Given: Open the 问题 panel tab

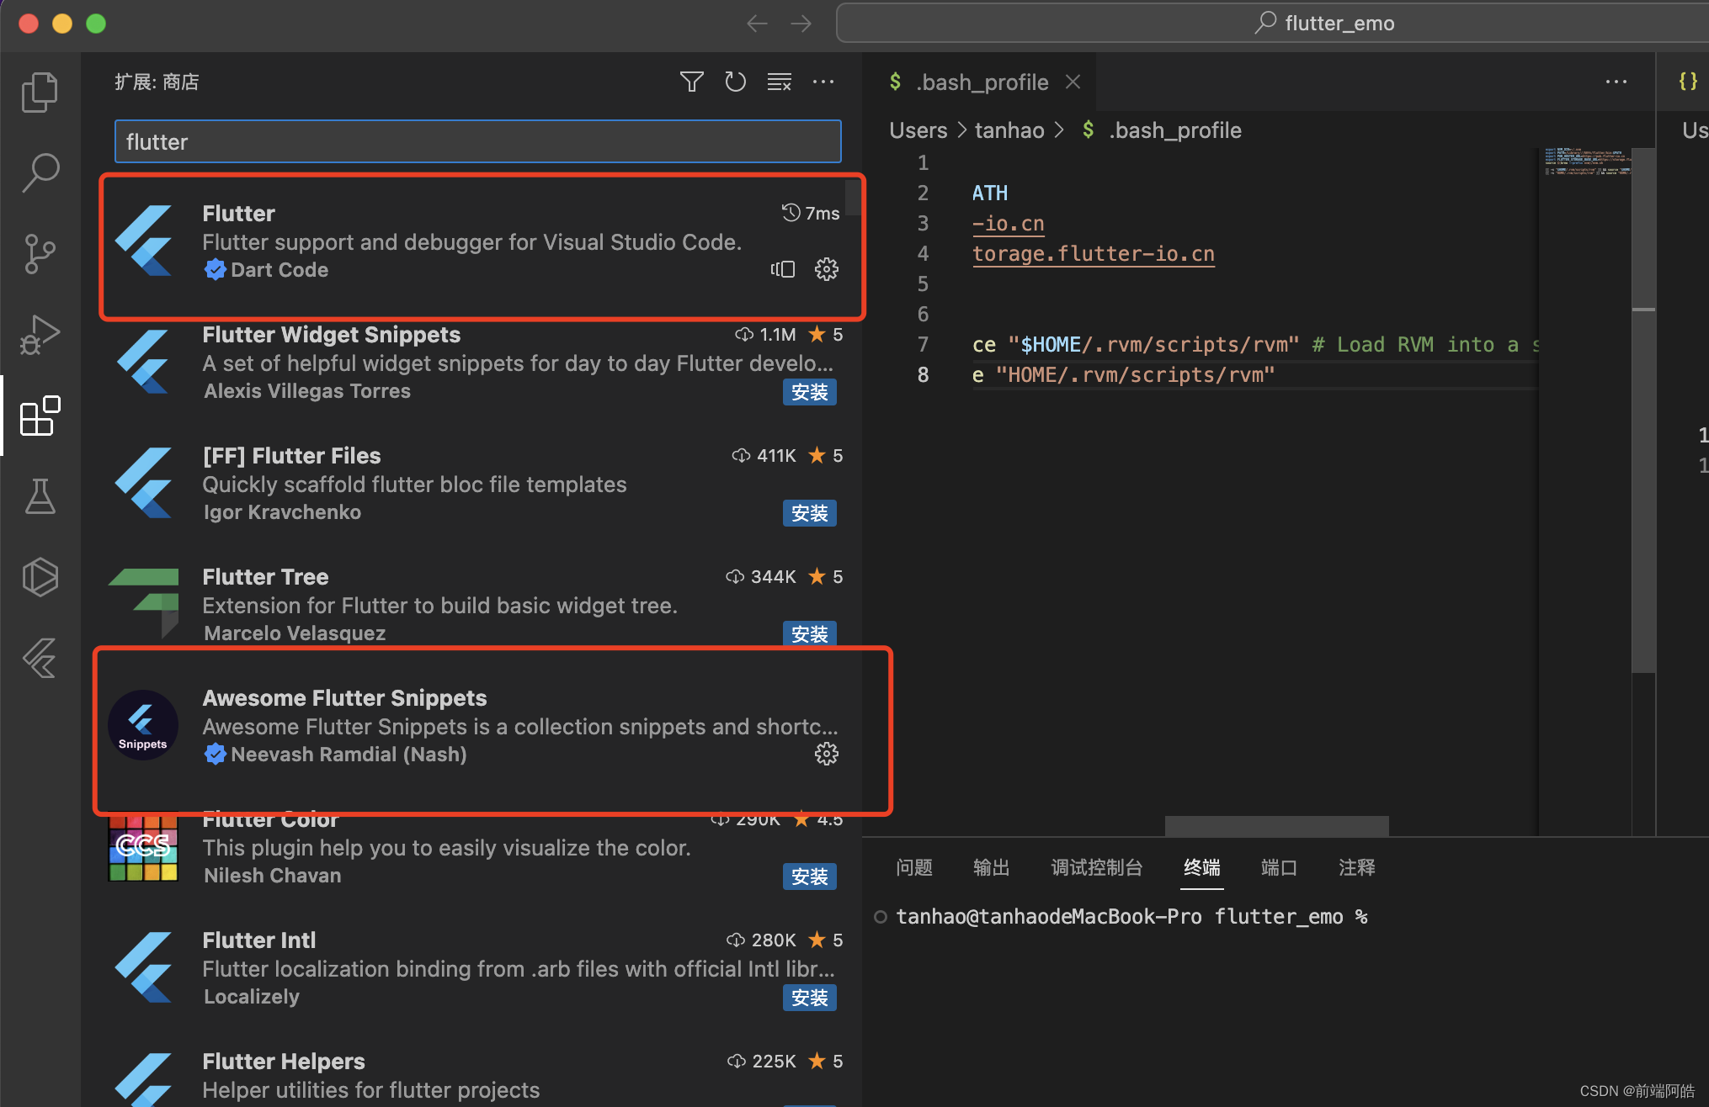Looking at the screenshot, I should pos(914,867).
